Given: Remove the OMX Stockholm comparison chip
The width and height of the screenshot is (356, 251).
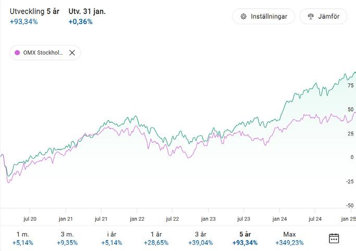Looking at the screenshot, I should coord(72,53).
